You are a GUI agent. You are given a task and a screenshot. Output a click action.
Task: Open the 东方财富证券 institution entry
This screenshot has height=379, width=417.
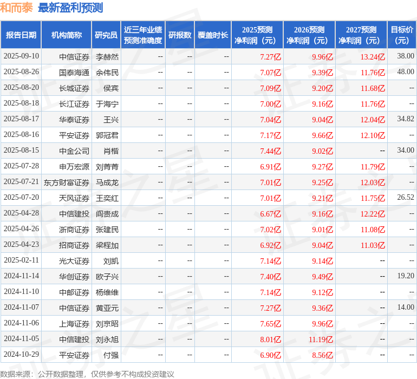[x=67, y=182]
